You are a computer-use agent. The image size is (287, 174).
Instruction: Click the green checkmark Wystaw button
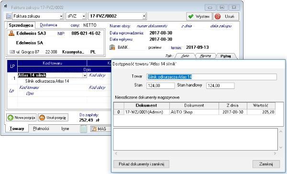pyautogui.click(x=199, y=16)
